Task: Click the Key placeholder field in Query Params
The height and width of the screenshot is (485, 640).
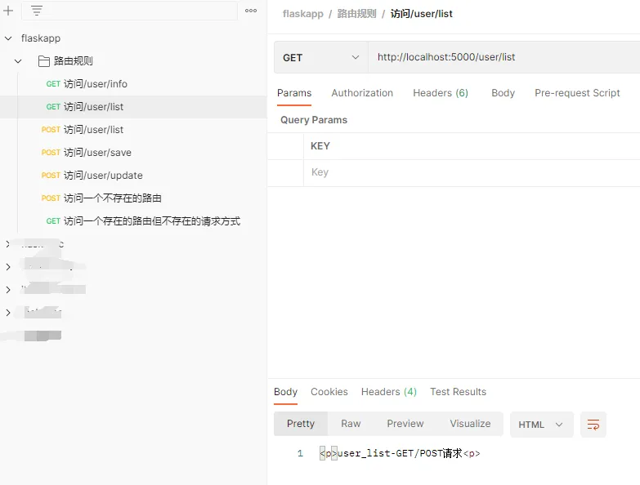Action: [x=472, y=172]
